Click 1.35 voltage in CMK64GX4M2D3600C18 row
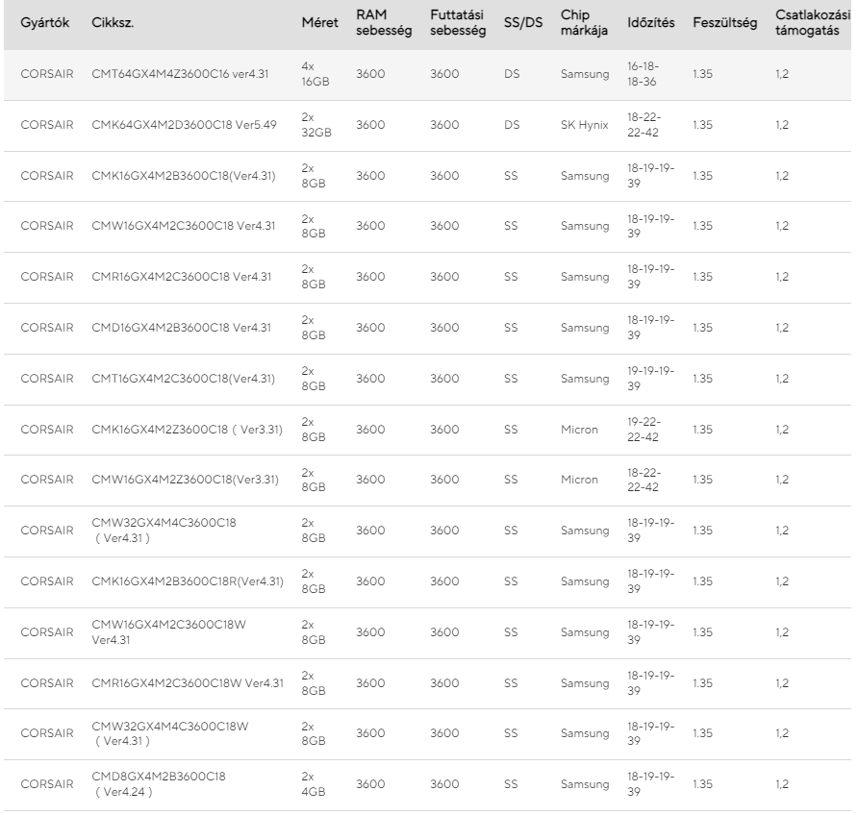 (x=702, y=125)
